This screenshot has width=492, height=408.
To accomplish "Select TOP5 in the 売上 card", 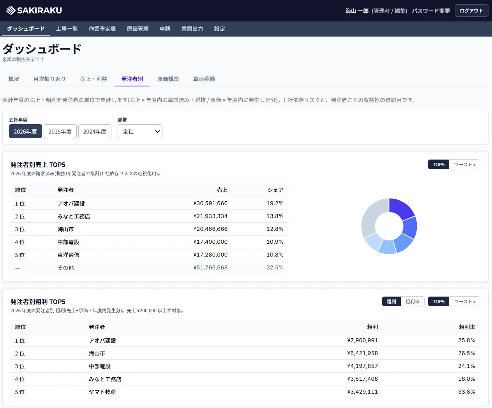I will point(439,165).
